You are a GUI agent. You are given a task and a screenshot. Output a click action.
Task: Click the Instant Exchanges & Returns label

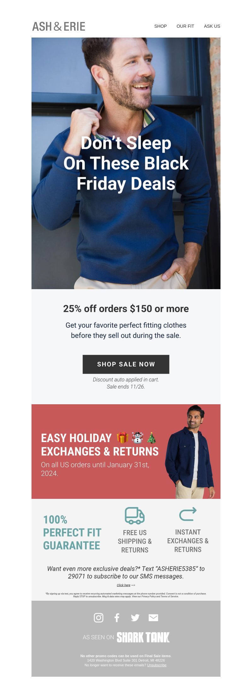pyautogui.click(x=188, y=541)
